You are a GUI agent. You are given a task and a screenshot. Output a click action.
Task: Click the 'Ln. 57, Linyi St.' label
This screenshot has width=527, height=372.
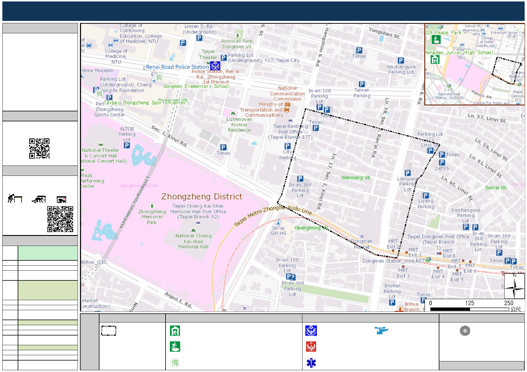[x=487, y=118]
